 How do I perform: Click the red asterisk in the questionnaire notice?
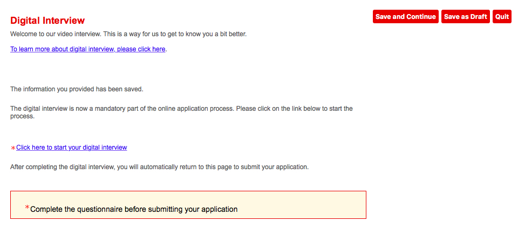coord(27,208)
